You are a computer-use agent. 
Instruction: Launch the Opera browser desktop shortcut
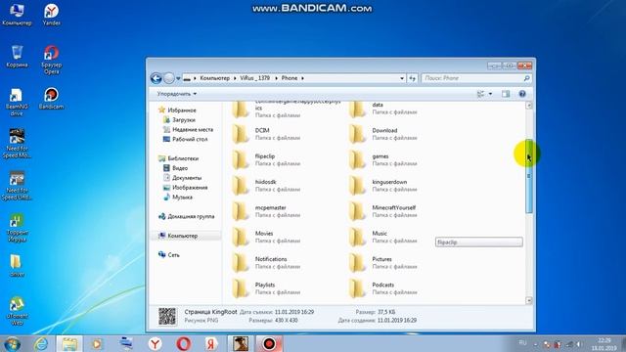pos(52,60)
